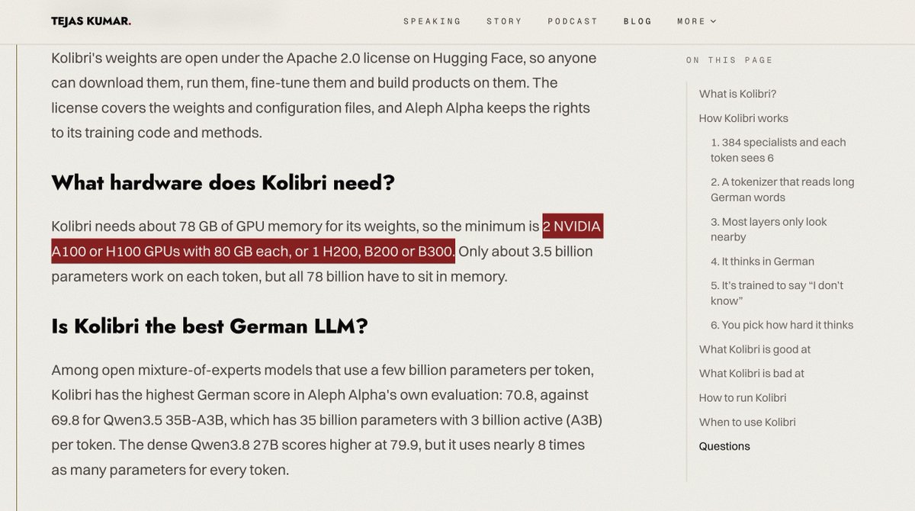The image size is (915, 511).
Task: Open '1. 384 specialists and each token sees 6'
Action: [779, 150]
